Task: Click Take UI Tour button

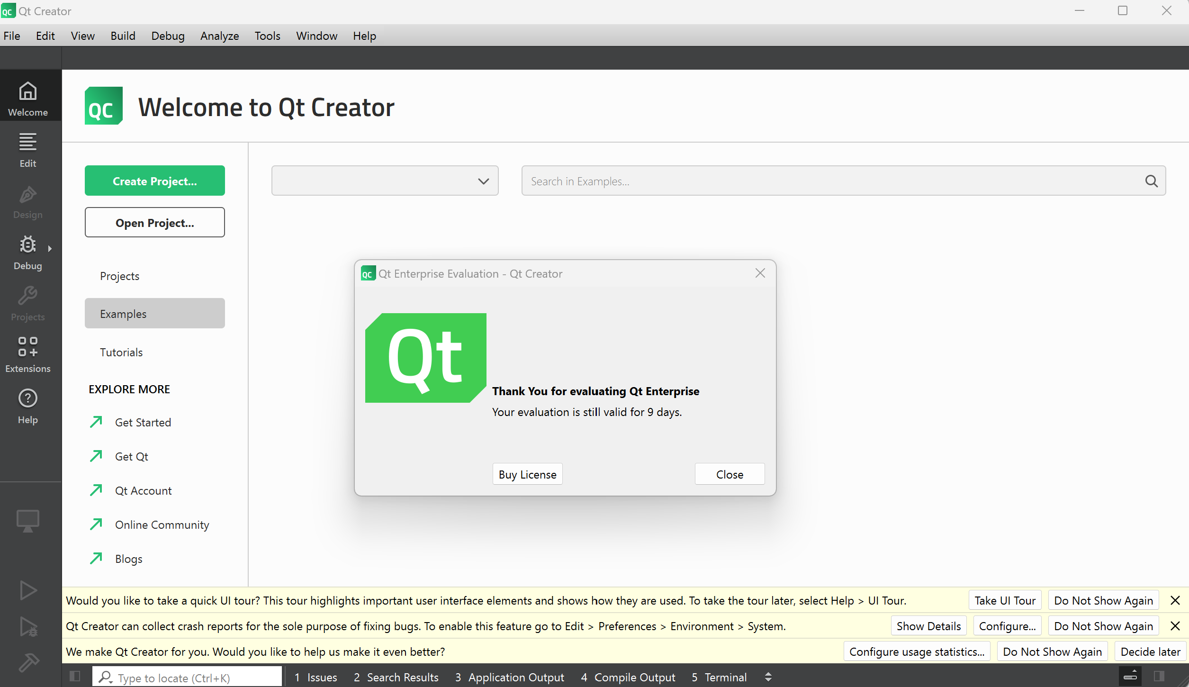Action: 1005,600
